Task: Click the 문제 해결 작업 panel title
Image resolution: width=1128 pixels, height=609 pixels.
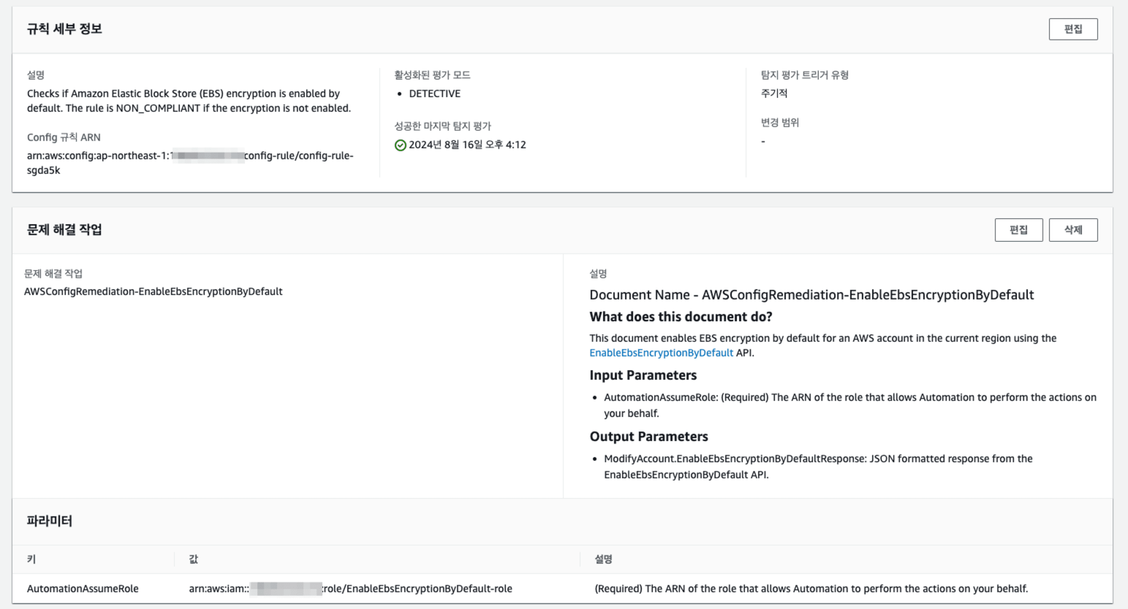Action: [x=64, y=229]
